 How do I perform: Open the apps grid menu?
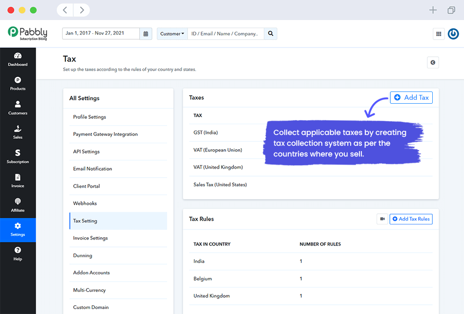click(x=439, y=34)
